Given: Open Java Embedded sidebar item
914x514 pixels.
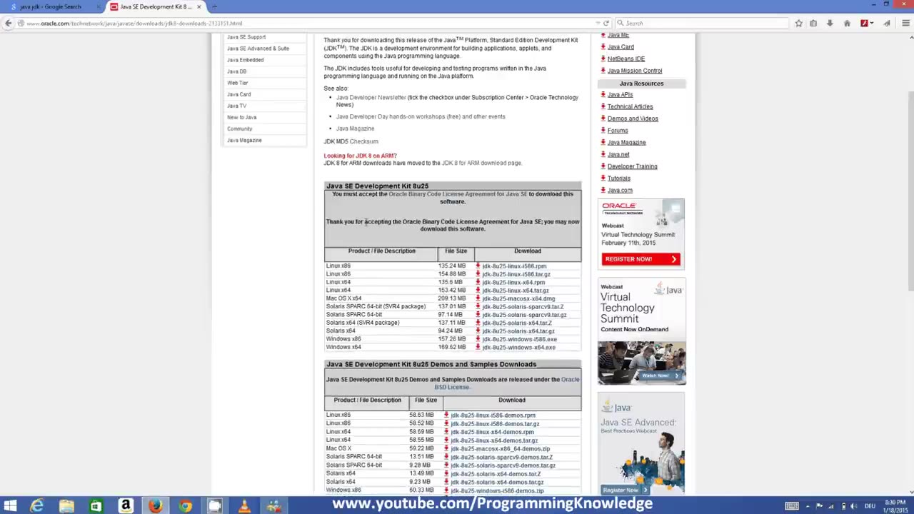Looking at the screenshot, I should click(x=245, y=60).
